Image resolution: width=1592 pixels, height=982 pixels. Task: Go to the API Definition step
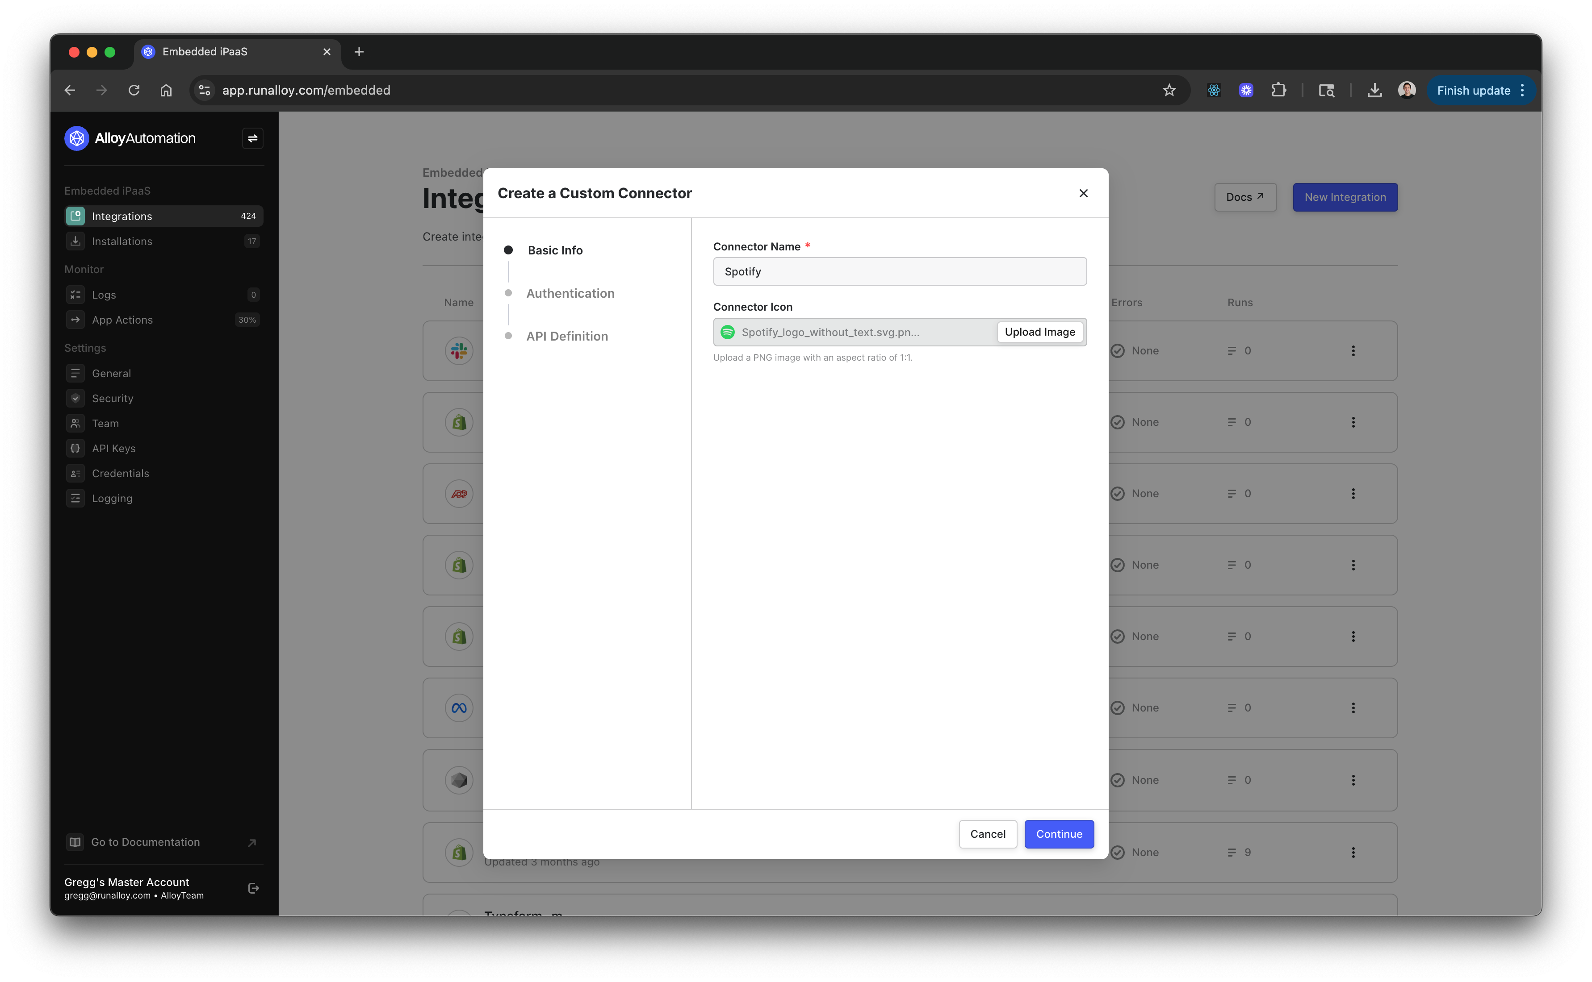(x=566, y=337)
